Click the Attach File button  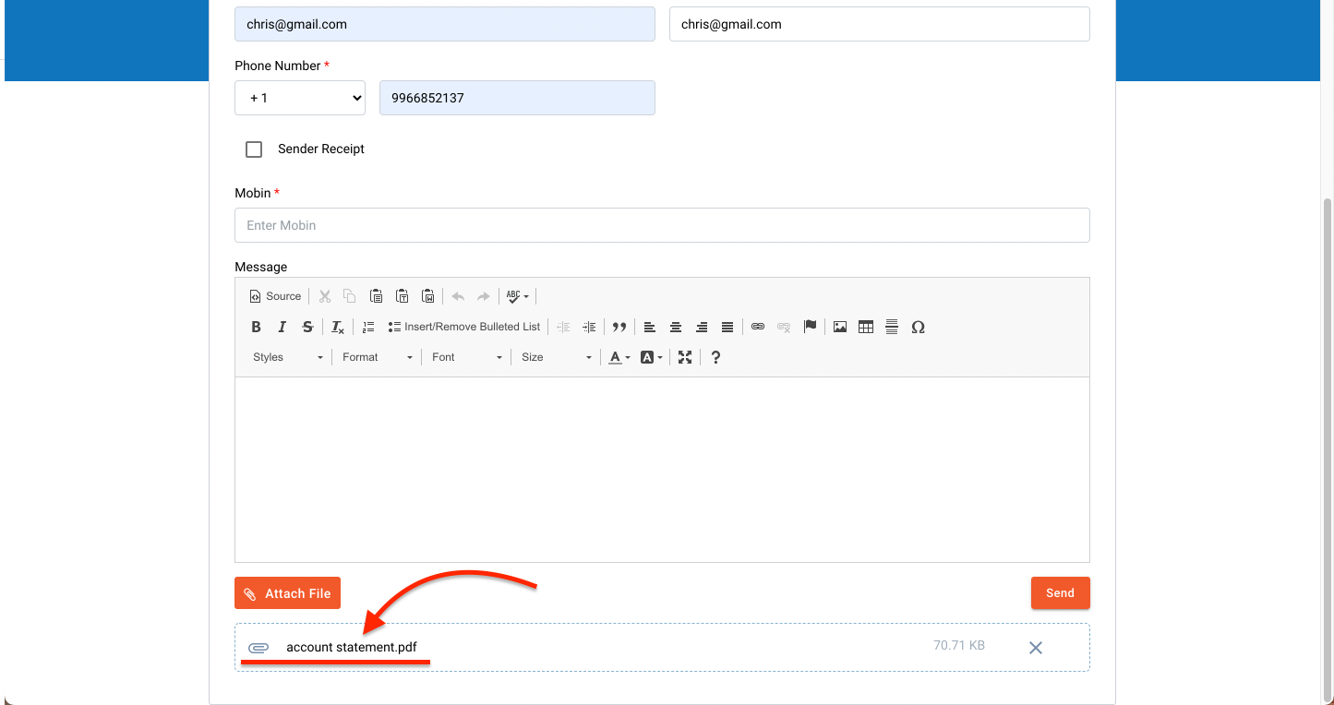coord(288,593)
